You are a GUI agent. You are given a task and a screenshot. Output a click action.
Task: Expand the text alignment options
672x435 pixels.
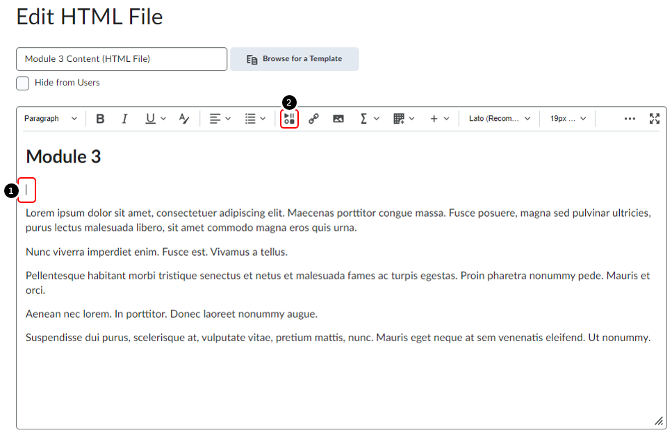[220, 119]
